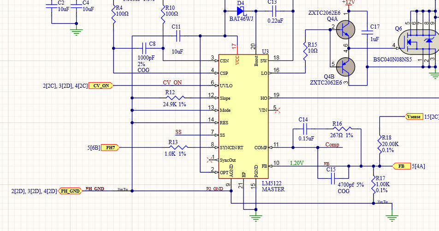439x231 pixels.
Task: Select the +12V power port
Action: pos(348,3)
